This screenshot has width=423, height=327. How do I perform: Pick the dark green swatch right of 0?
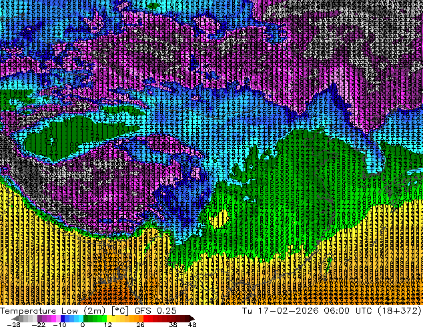click(x=86, y=318)
